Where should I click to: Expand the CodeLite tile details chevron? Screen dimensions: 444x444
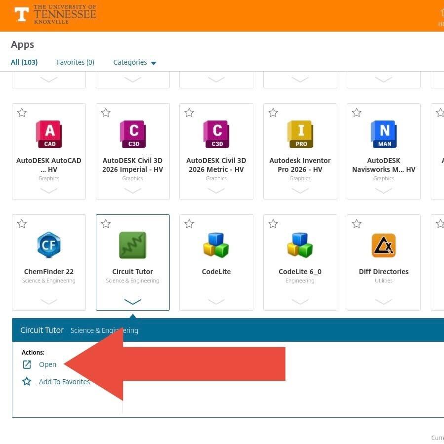216,301
